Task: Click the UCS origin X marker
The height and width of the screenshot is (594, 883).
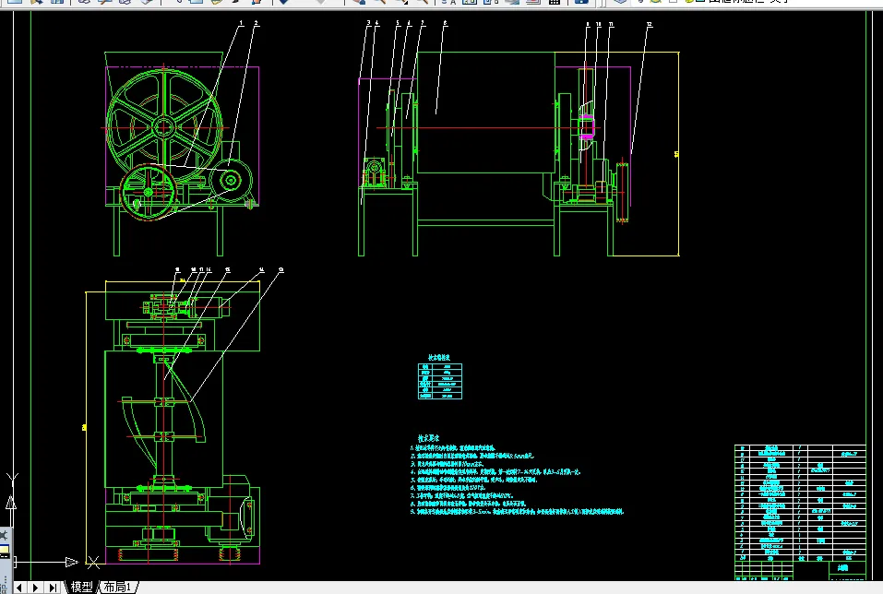Action: 93,562
